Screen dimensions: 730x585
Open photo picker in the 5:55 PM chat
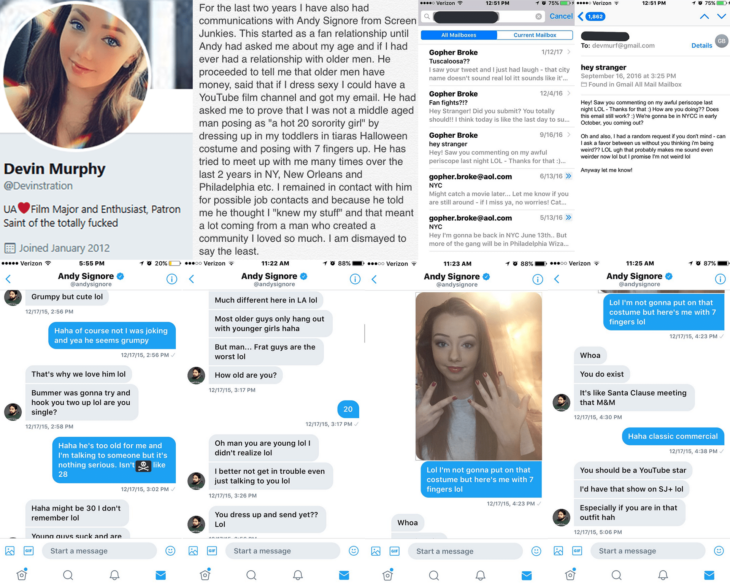(x=10, y=551)
